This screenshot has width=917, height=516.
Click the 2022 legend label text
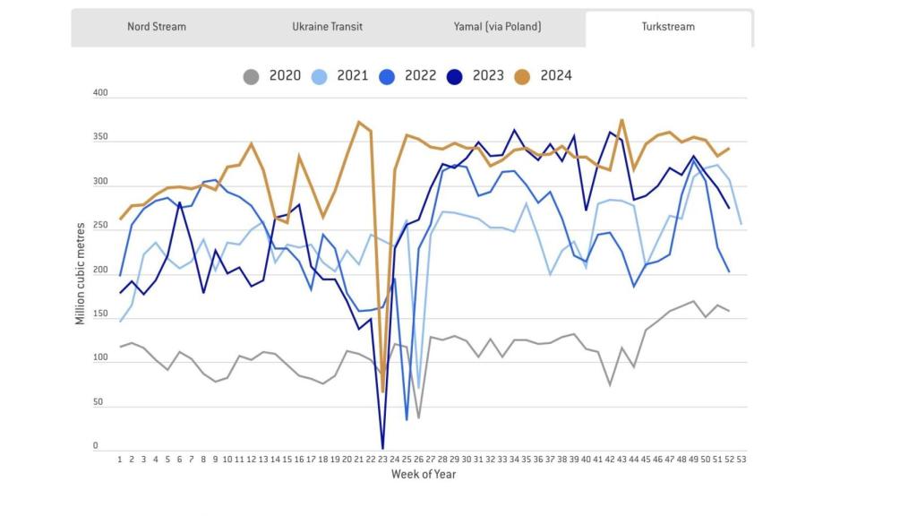421,76
